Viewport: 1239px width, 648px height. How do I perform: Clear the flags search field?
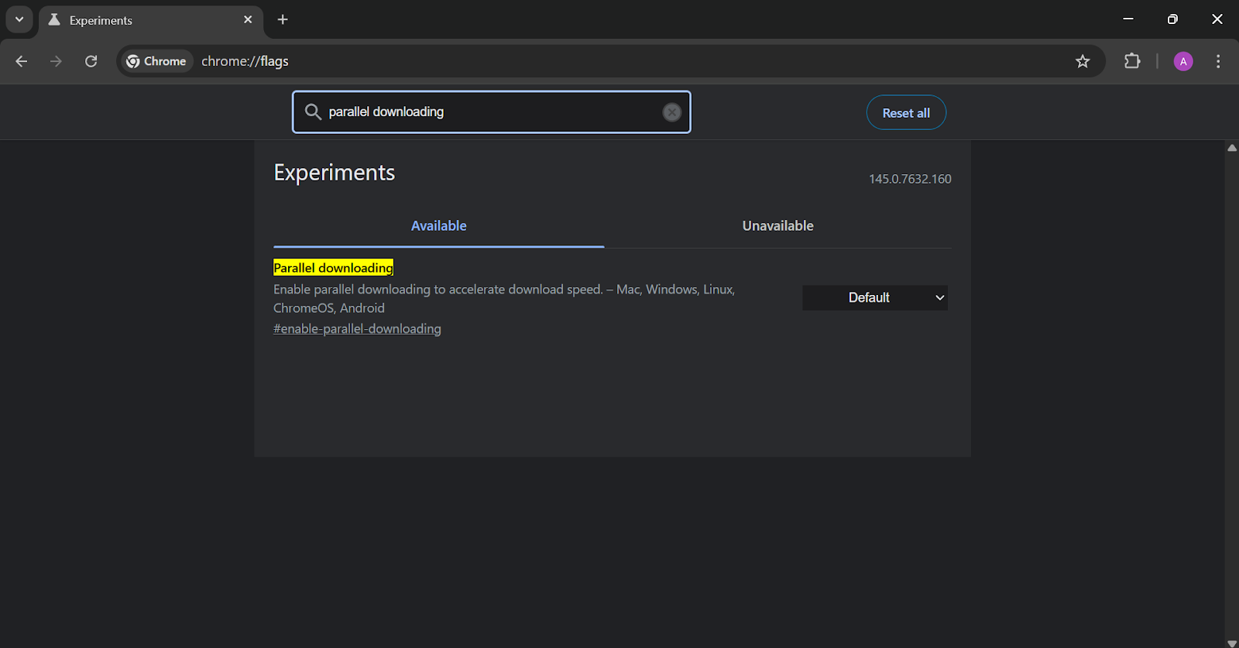coord(672,112)
